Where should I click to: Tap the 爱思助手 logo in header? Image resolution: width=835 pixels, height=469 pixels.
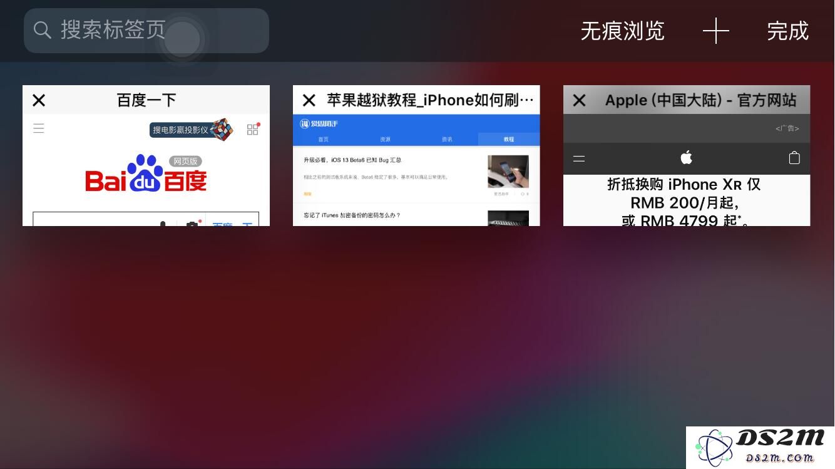pyautogui.click(x=319, y=123)
